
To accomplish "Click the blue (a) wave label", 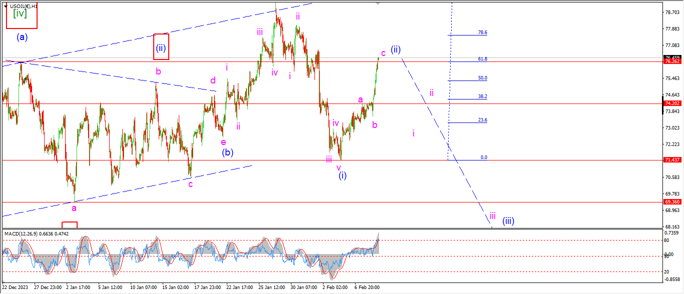I will click(22, 36).
